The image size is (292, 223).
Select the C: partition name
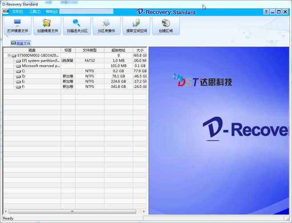pyautogui.click(x=24, y=71)
